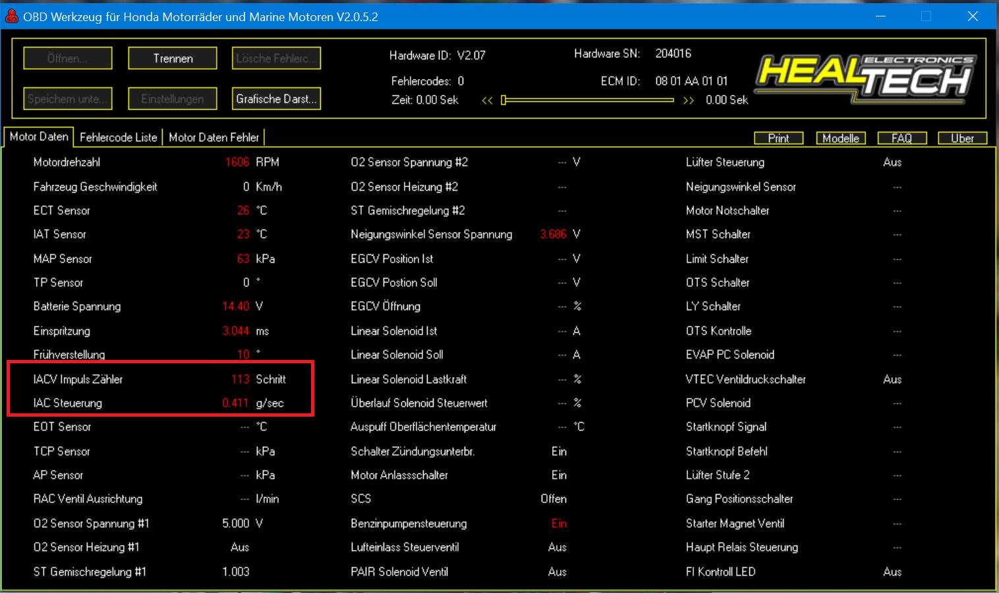999x593 pixels.
Task: Click the Trennen button
Action: pyautogui.click(x=173, y=59)
